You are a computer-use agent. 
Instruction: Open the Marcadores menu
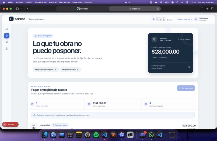64,2
